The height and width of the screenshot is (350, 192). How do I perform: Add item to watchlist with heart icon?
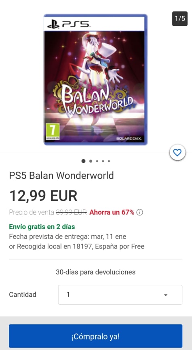[x=177, y=153]
